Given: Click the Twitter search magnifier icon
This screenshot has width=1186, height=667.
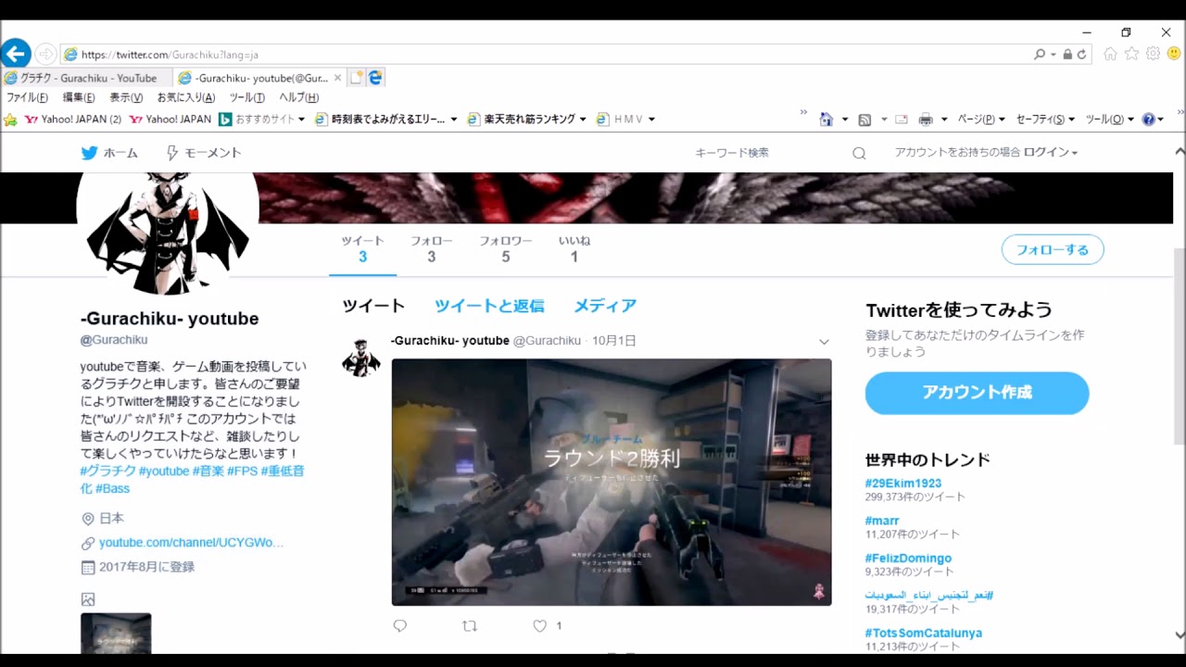Looking at the screenshot, I should point(859,154).
